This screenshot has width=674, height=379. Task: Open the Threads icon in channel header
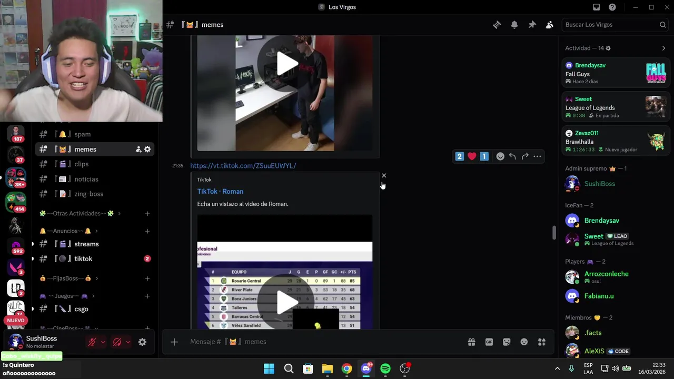(x=497, y=25)
